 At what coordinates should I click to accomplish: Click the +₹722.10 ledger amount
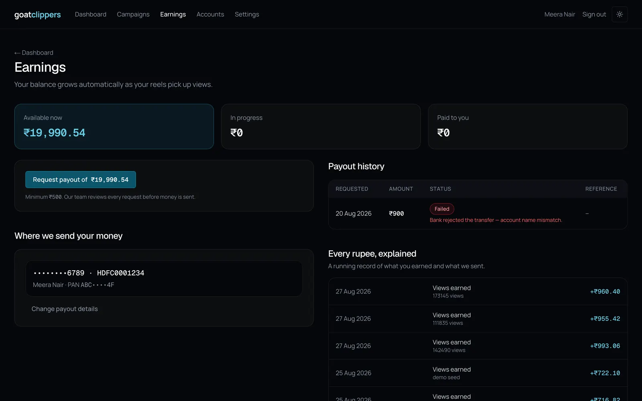point(605,373)
